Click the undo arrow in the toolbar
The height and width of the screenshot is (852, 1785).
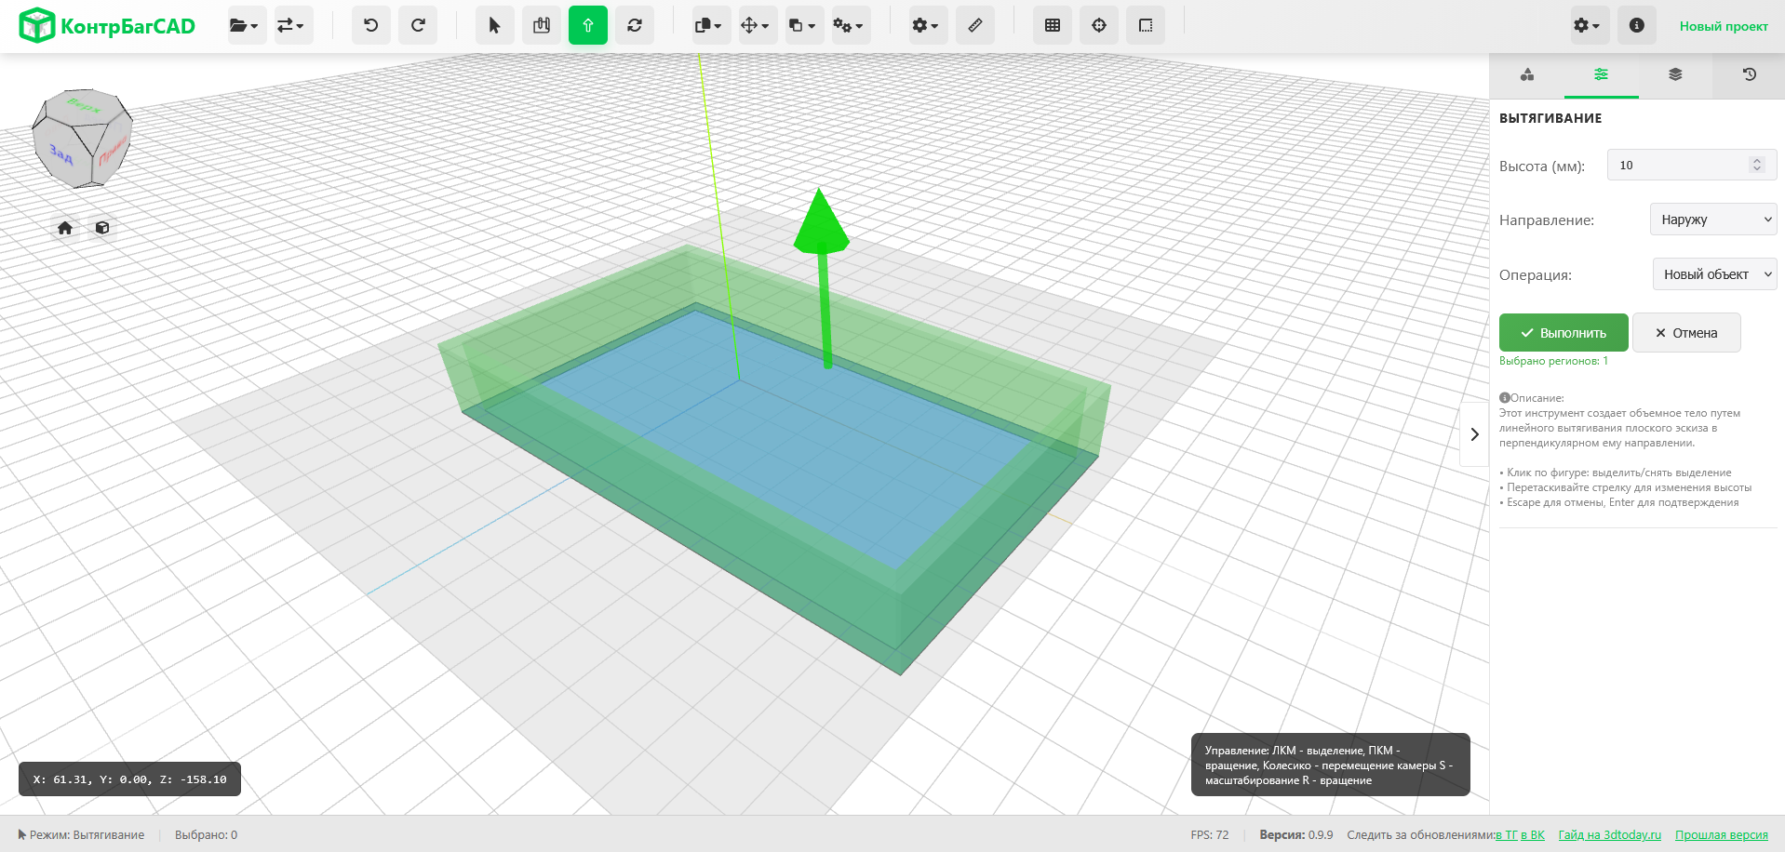[370, 25]
